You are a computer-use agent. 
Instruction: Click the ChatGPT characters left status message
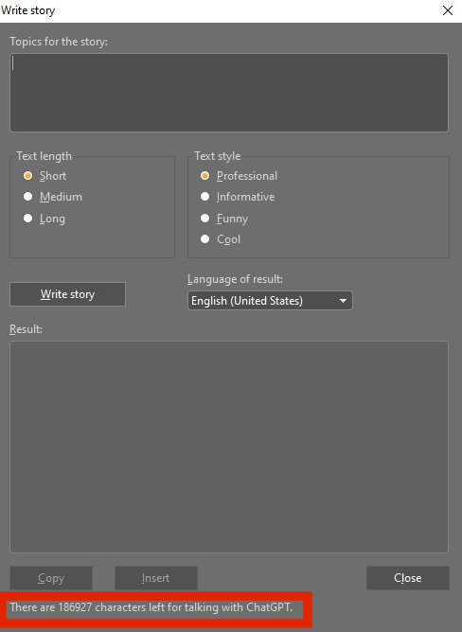point(151,607)
